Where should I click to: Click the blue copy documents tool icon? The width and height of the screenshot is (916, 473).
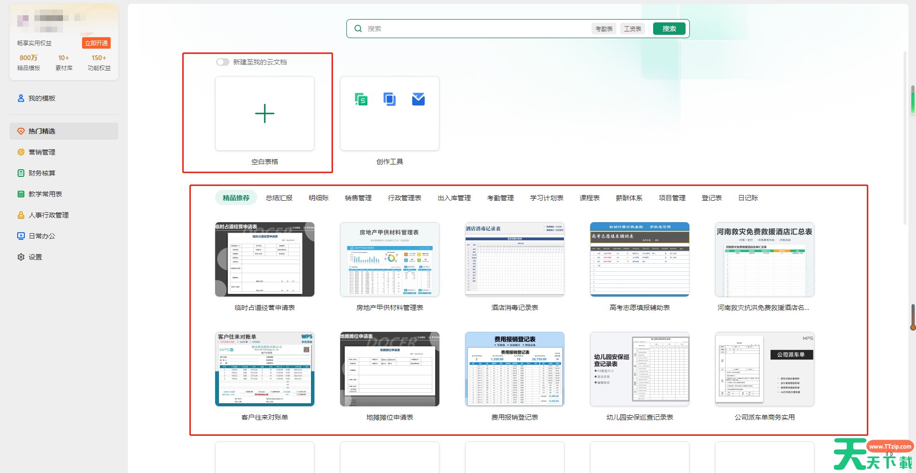click(390, 99)
